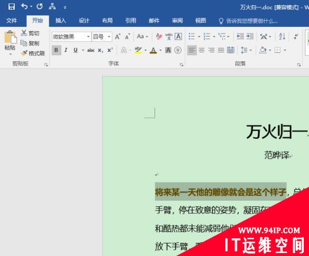Image resolution: width=309 pixels, height=256 pixels.
Task: Toggle bold formatting B
Action: pyautogui.click(x=57, y=50)
